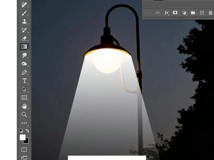Viewport: 214px width, 160px height.
Task: Click the white foreground color swatch
Action: pyautogui.click(x=22, y=137)
